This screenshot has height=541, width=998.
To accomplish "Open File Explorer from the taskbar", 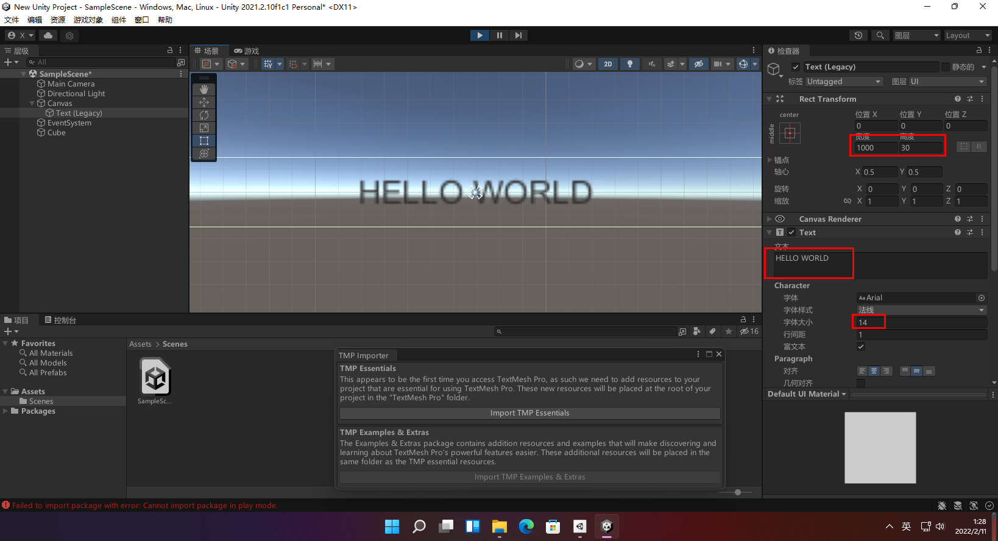I will [x=499, y=526].
